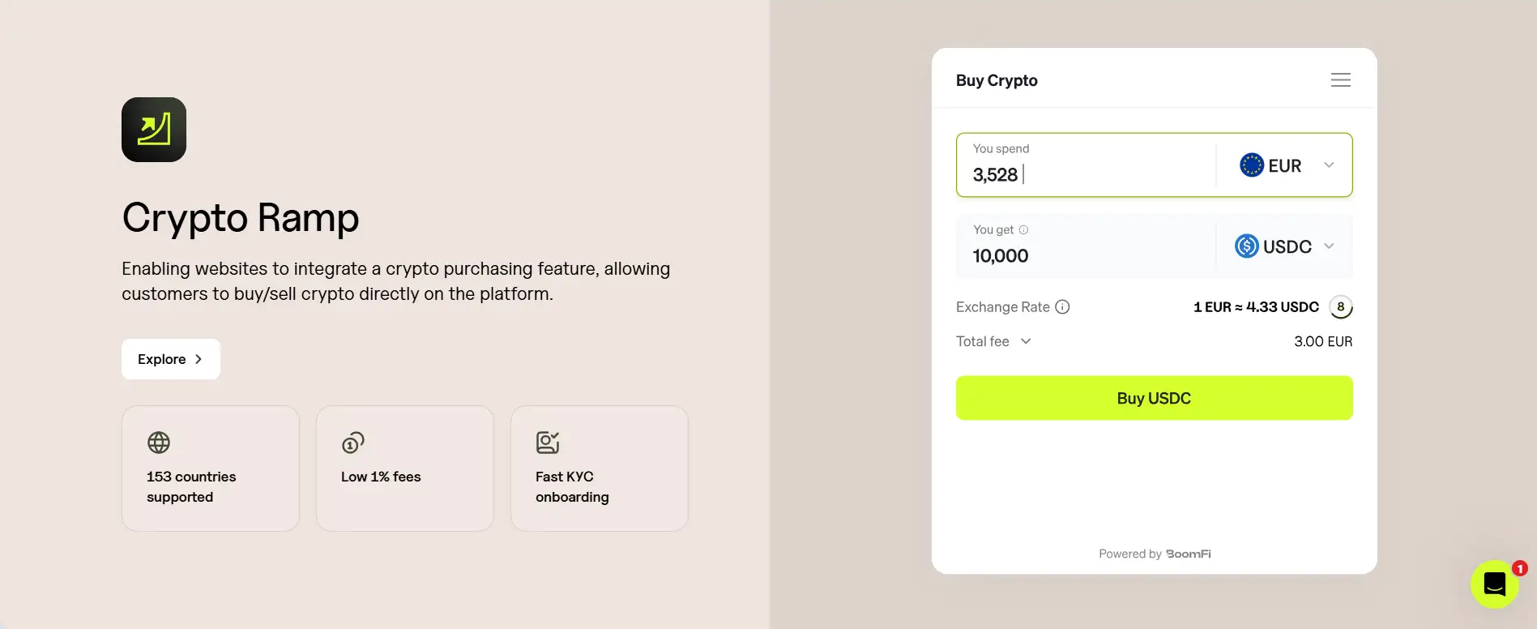The width and height of the screenshot is (1537, 629).
Task: Click the Fast KYC onboarding icon
Action: pos(548,443)
